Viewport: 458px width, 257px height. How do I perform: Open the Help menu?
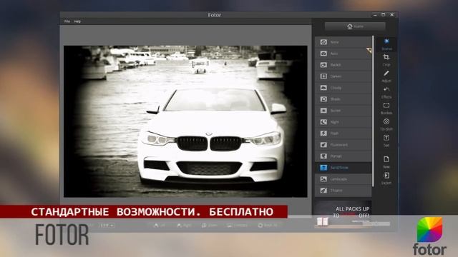(x=77, y=21)
